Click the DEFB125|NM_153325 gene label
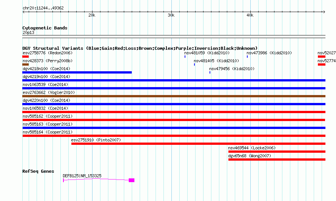The height and width of the screenshot is (201, 336). coord(82,176)
